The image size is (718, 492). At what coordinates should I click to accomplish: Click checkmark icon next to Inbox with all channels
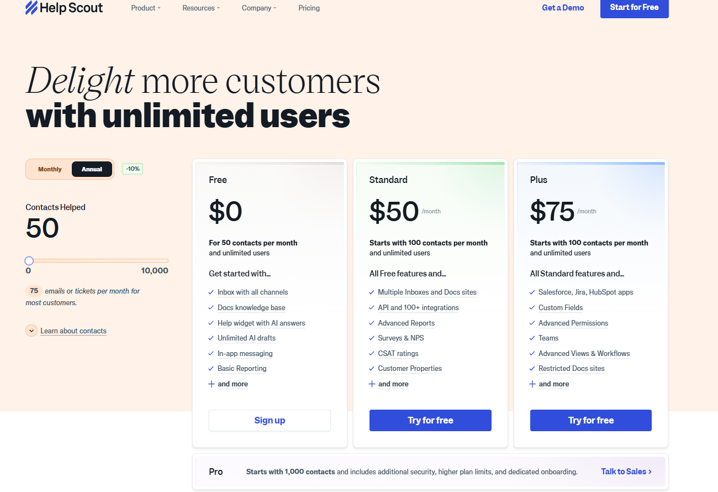(x=211, y=292)
